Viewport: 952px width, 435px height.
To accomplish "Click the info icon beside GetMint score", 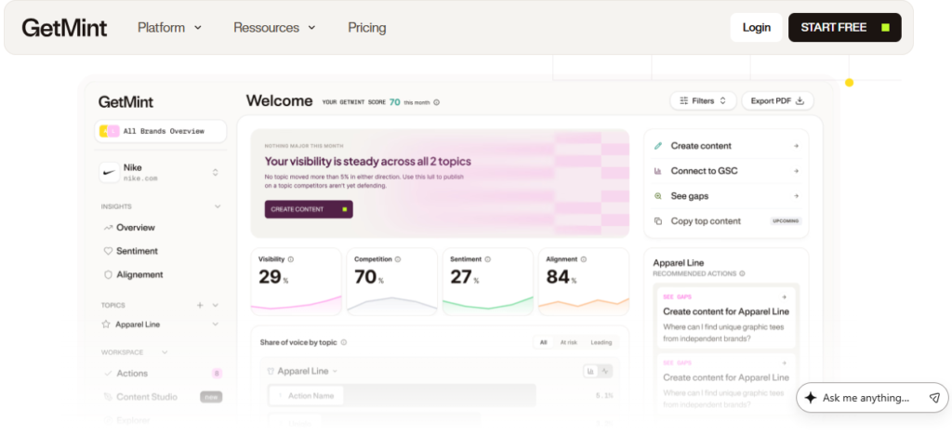I will (437, 102).
